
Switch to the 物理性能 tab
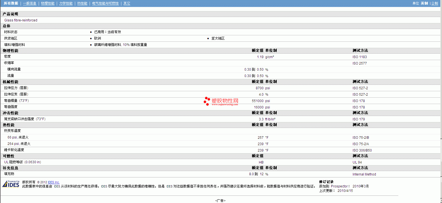[48, 3]
